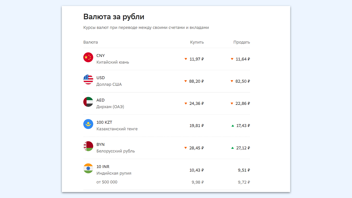Click the 88,20 ₽ USD buy rate
This screenshot has width=352, height=198.
click(196, 81)
